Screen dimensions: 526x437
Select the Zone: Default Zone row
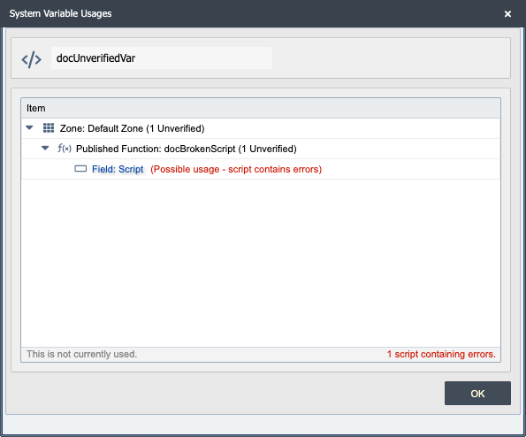point(261,128)
